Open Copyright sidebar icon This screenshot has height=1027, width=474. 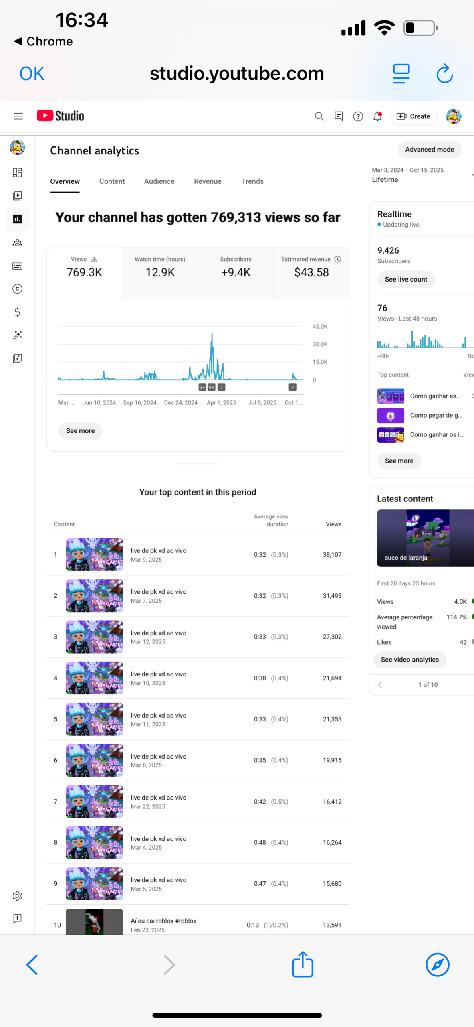[x=17, y=289]
